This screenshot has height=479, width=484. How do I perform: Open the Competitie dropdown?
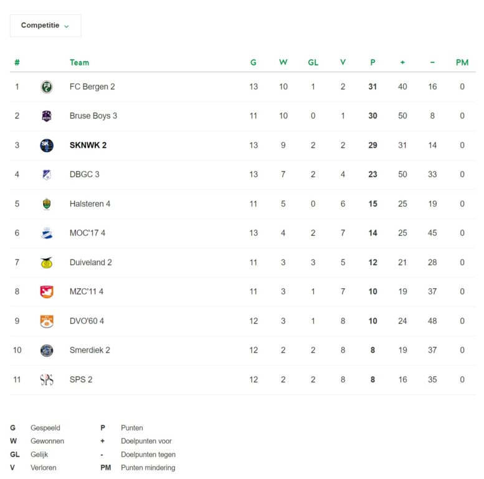[45, 26]
